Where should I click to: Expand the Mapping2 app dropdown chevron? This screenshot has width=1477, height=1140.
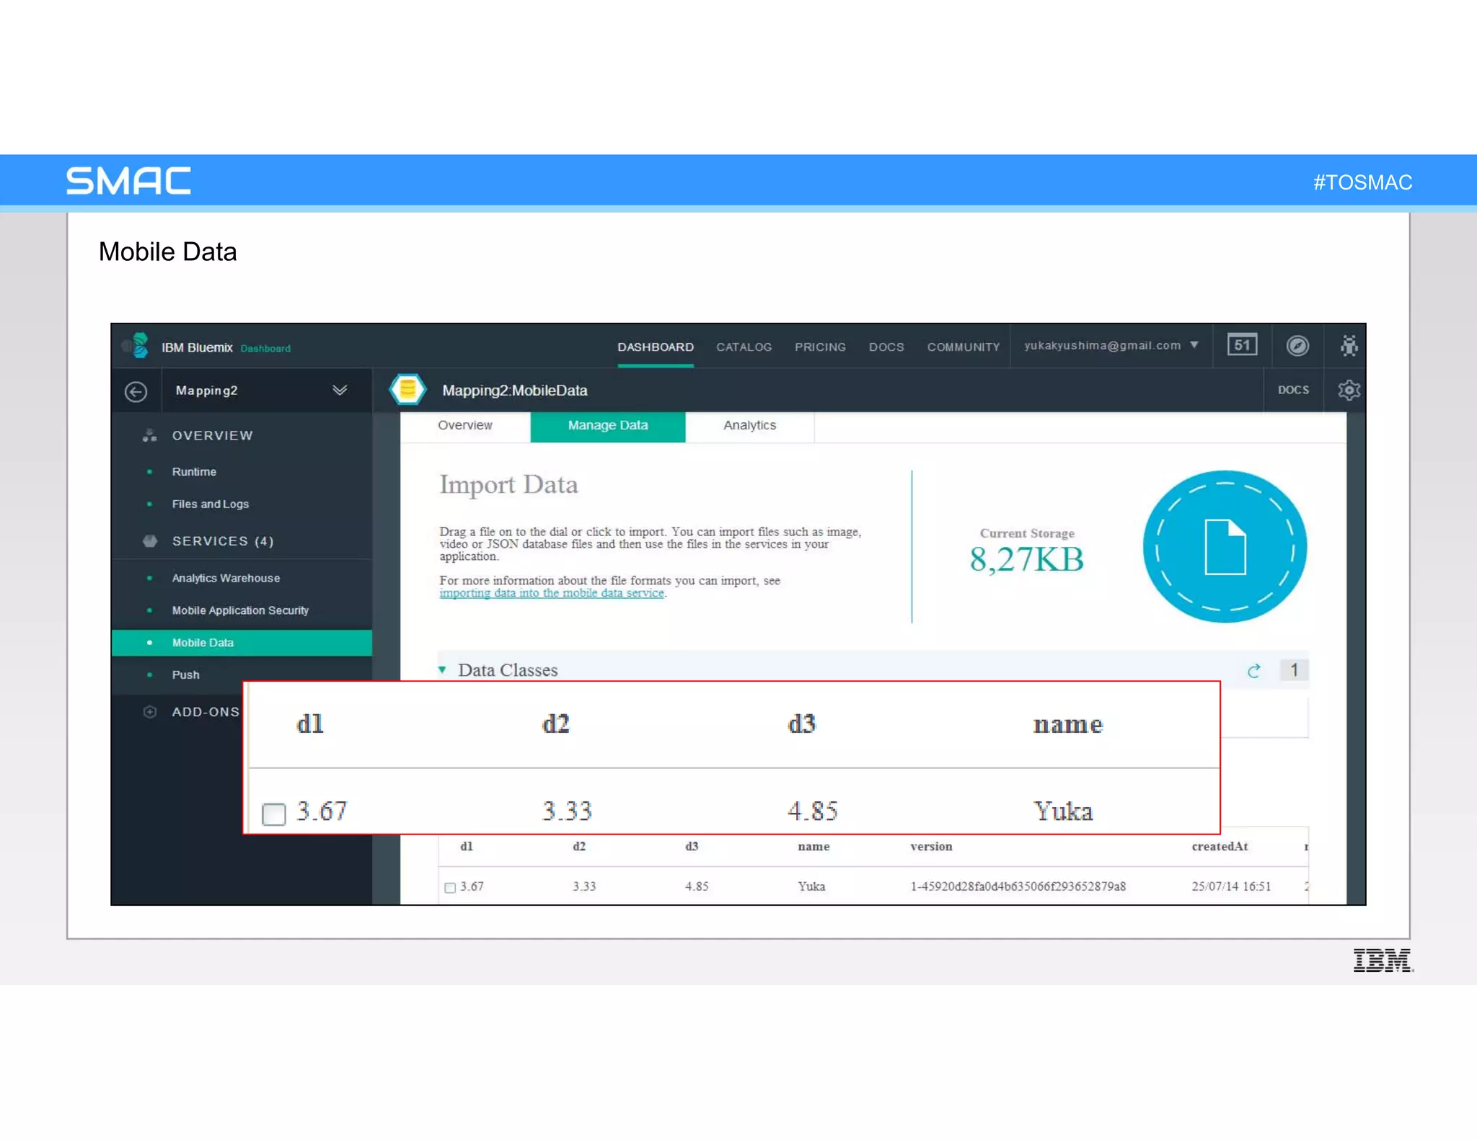tap(340, 390)
